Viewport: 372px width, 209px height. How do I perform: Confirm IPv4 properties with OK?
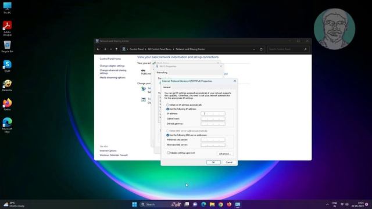pyautogui.click(x=213, y=163)
